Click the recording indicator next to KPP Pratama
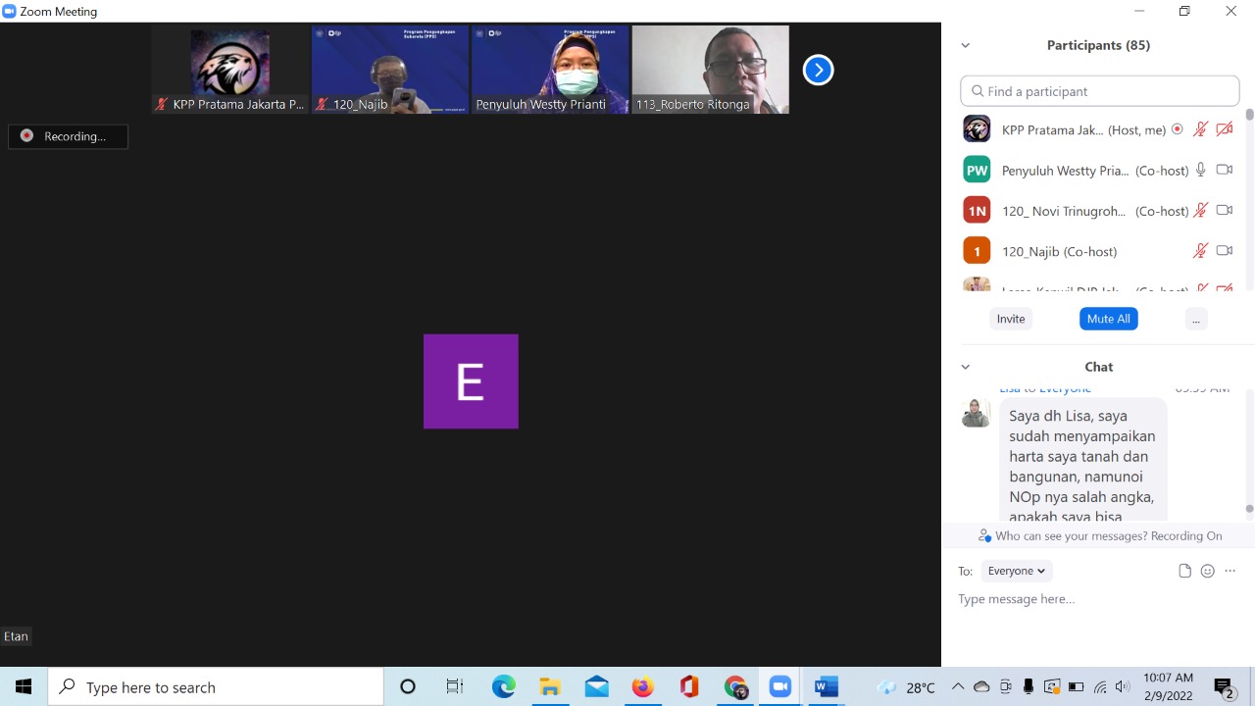 1177,129
